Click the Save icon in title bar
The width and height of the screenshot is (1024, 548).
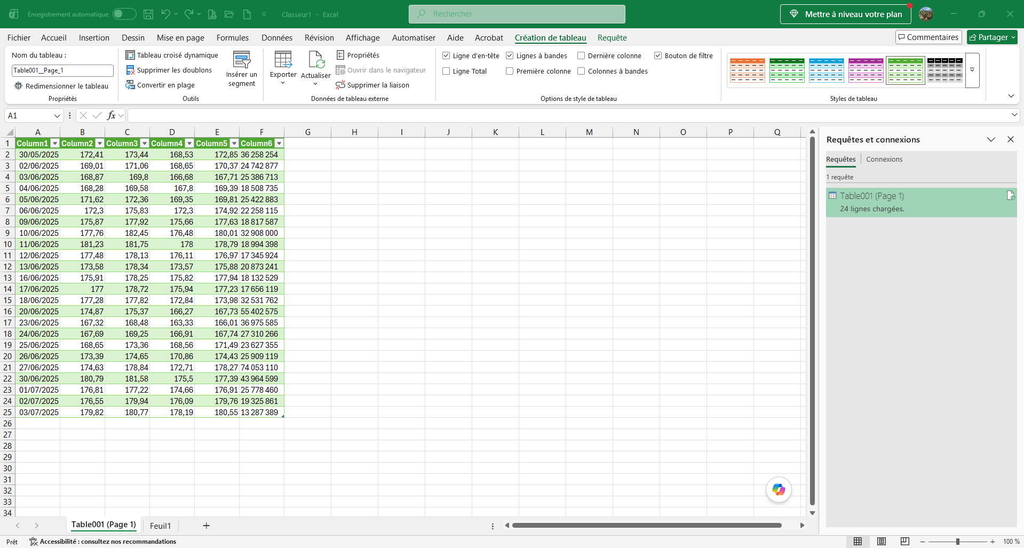tap(149, 14)
